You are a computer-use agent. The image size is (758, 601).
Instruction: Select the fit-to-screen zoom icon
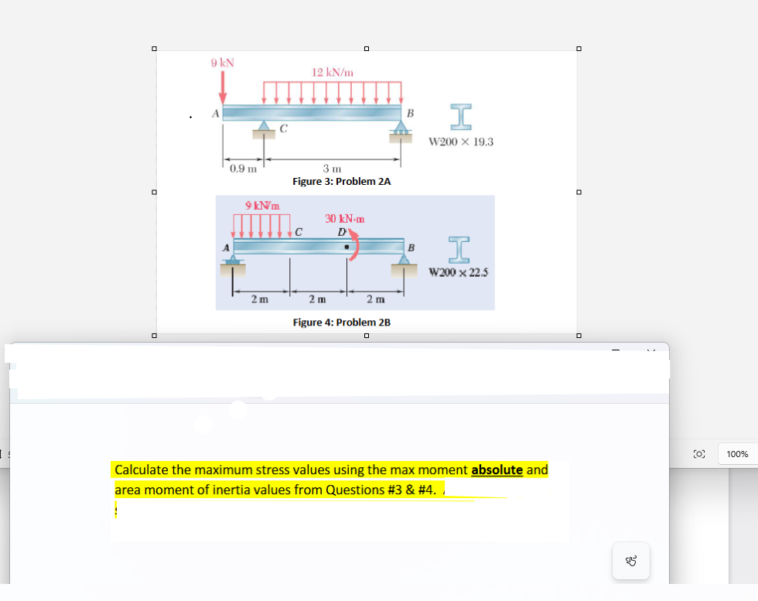tap(699, 454)
